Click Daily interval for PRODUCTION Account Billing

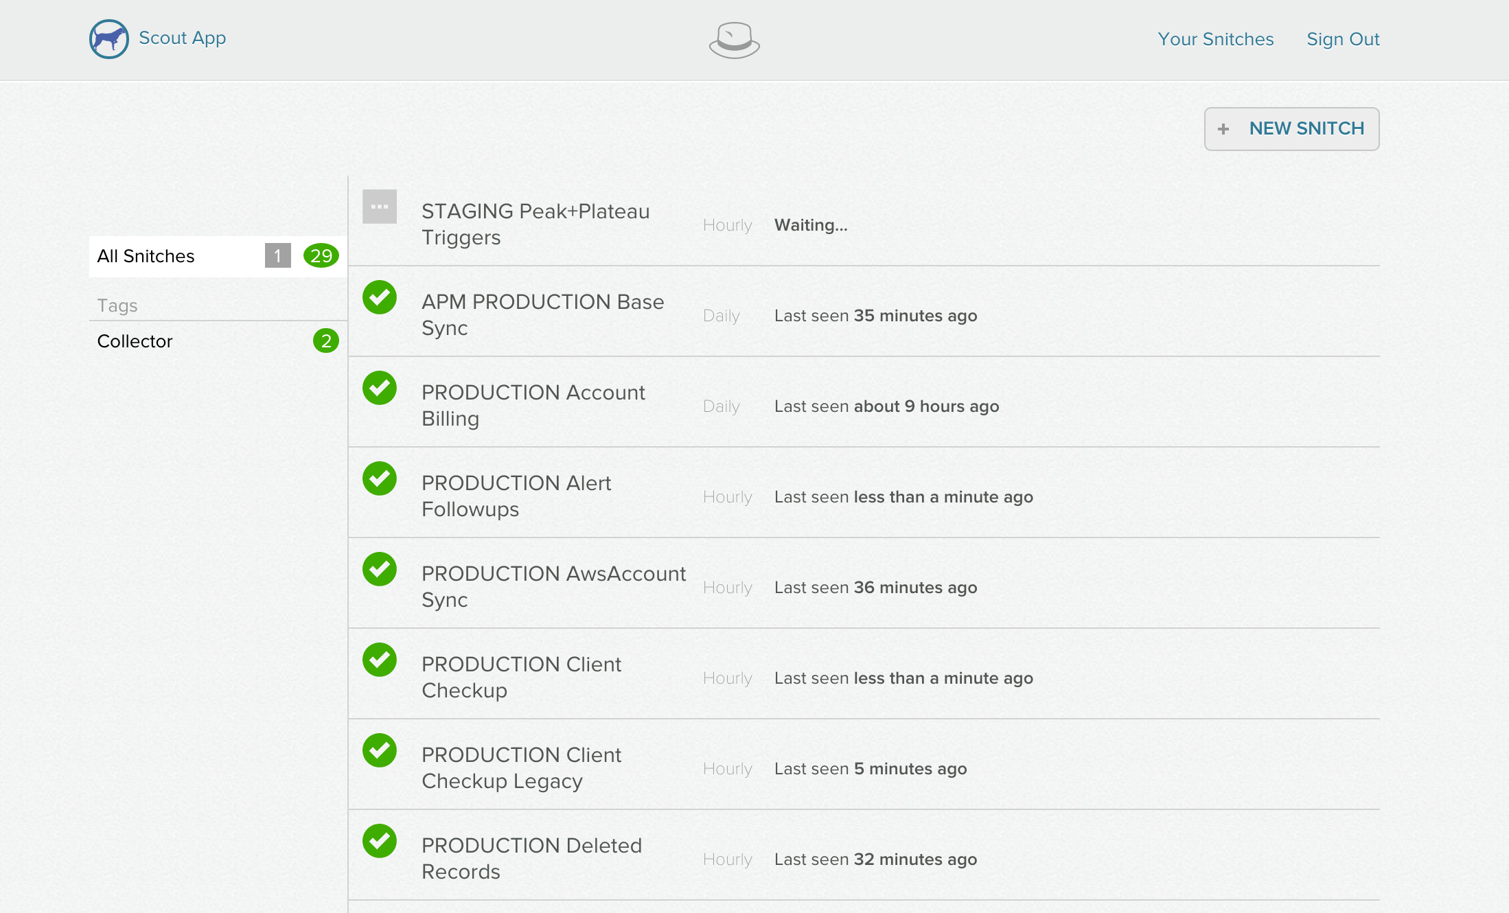(x=722, y=406)
